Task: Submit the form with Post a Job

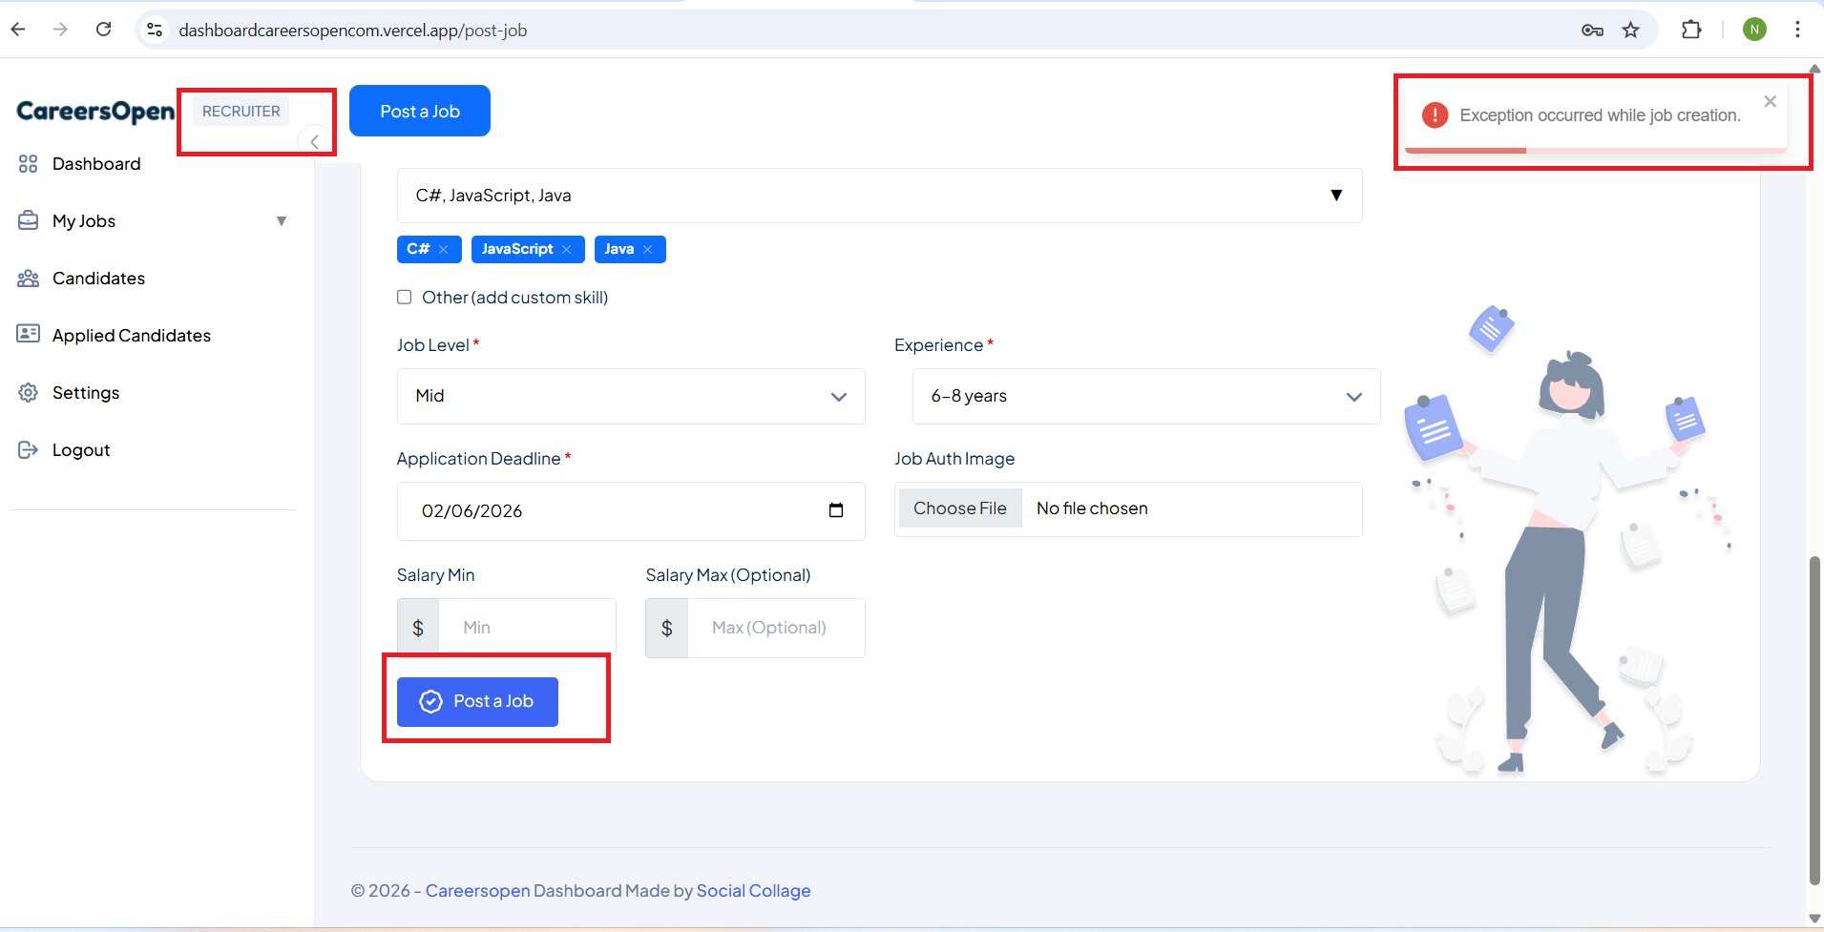Action: pos(477,702)
